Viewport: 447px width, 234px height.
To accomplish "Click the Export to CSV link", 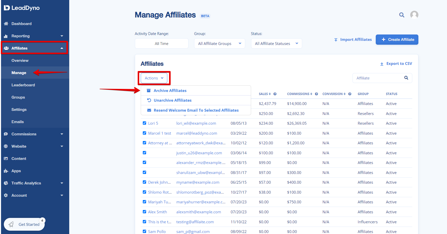I will coord(396,64).
